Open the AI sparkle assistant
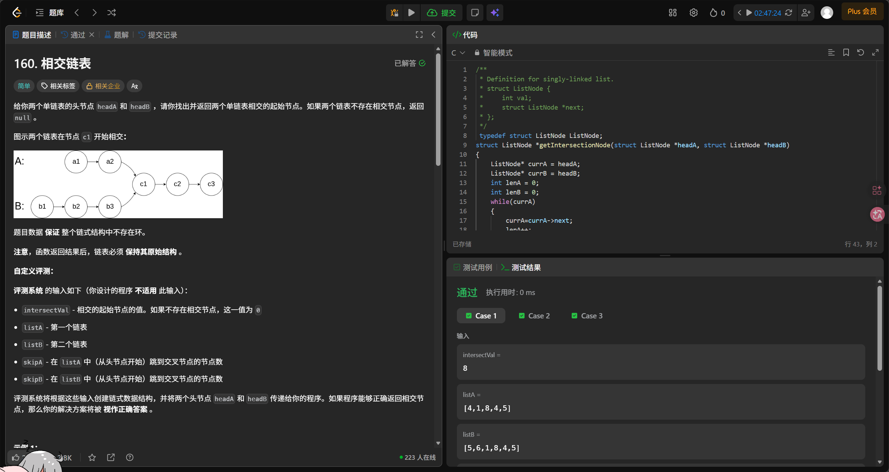 tap(495, 13)
